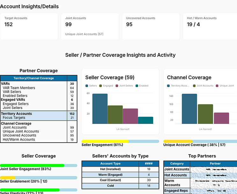This screenshot has width=237, height=194.
Task: Click the blue Sellers bar in Seller Coverage chart
Action: (100, 109)
